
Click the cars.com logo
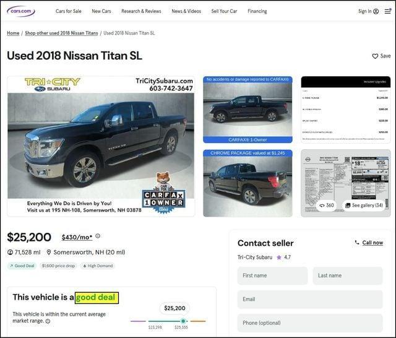coord(21,11)
